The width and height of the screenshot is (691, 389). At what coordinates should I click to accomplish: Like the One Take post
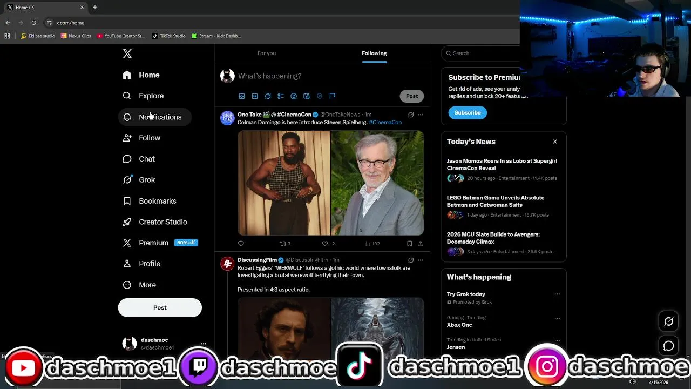tap(328, 244)
